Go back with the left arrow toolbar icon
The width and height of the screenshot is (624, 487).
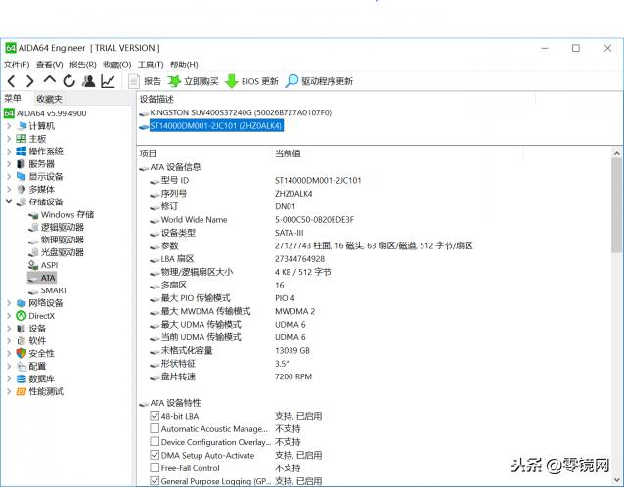(12, 81)
